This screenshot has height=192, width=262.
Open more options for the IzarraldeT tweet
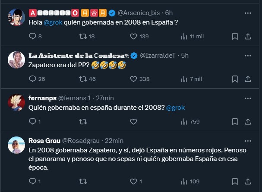(x=248, y=56)
